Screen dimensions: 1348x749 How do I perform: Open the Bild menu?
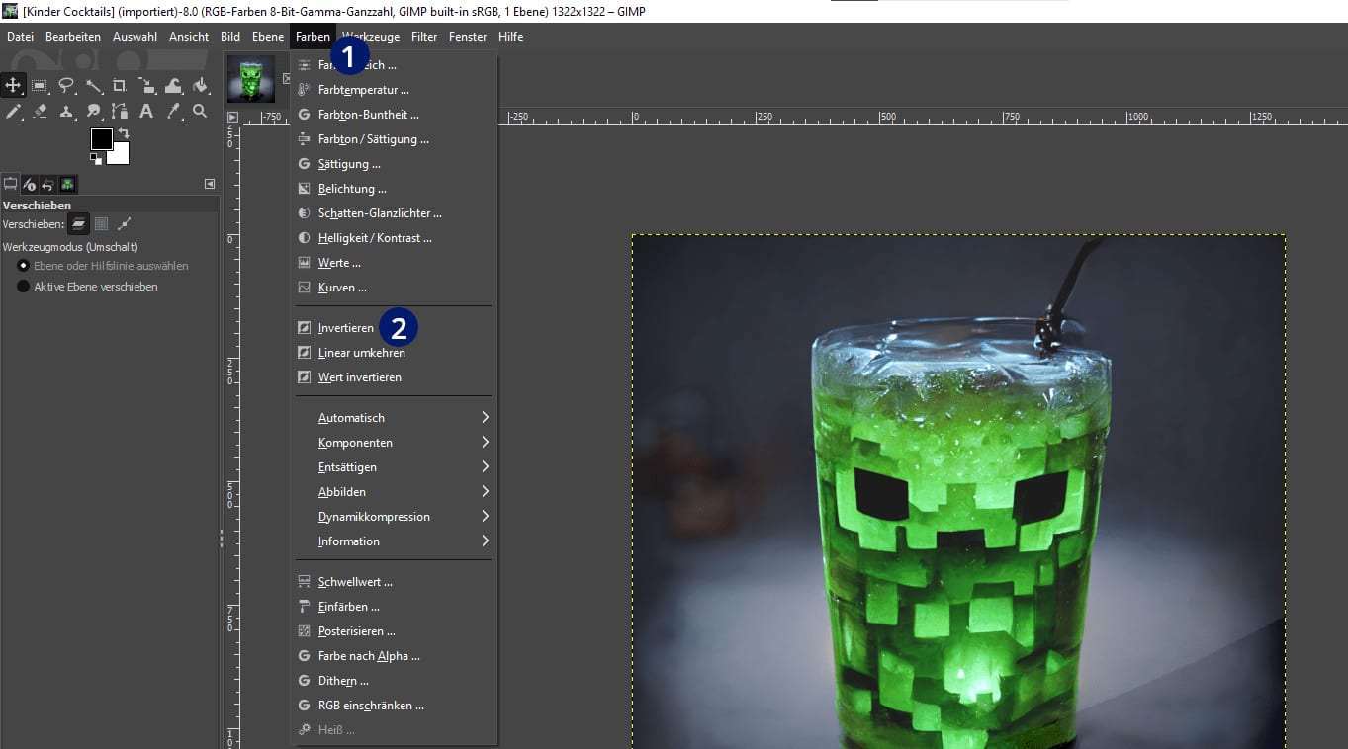click(x=230, y=37)
